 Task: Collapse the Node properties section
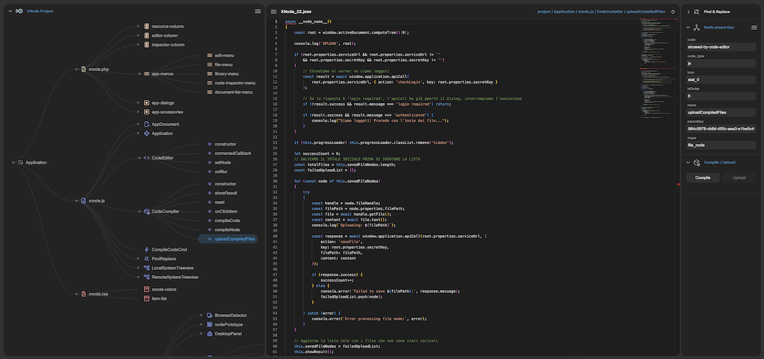pyautogui.click(x=688, y=27)
